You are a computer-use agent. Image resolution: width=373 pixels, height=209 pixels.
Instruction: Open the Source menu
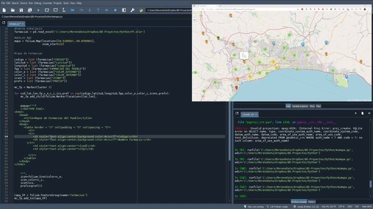pyautogui.click(x=23, y=3)
